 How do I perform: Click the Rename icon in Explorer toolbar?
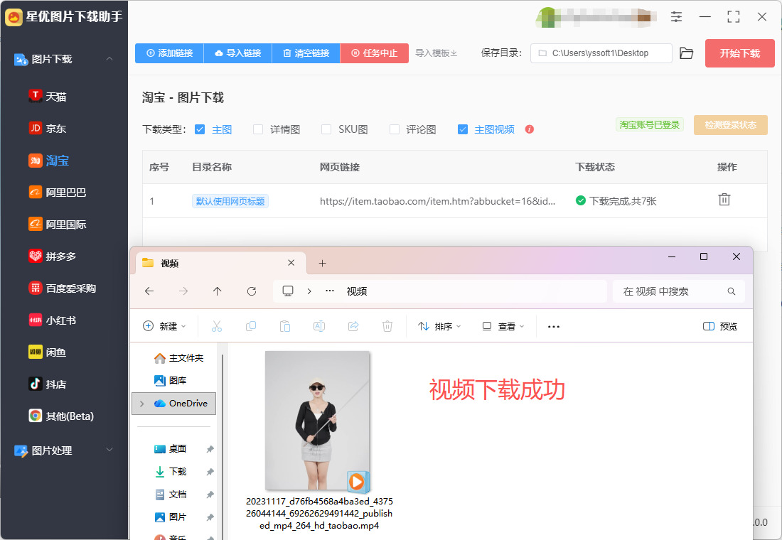(x=319, y=326)
